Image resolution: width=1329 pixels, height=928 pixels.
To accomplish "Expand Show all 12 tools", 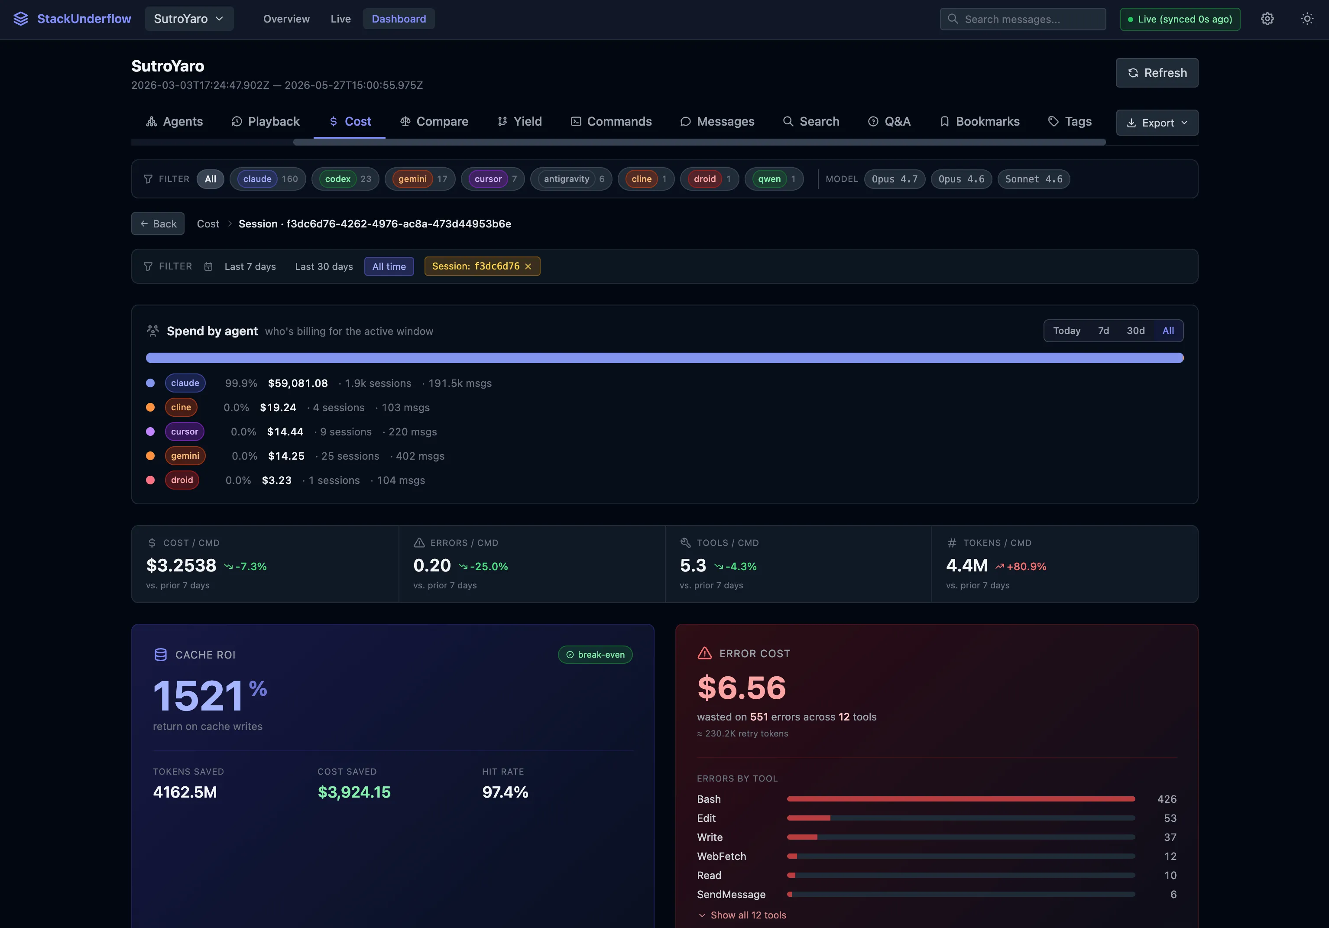I will 742,915.
